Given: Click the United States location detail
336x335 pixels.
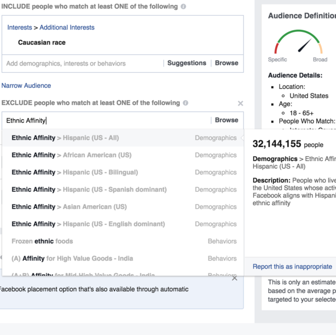Looking at the screenshot, I should pos(309,96).
